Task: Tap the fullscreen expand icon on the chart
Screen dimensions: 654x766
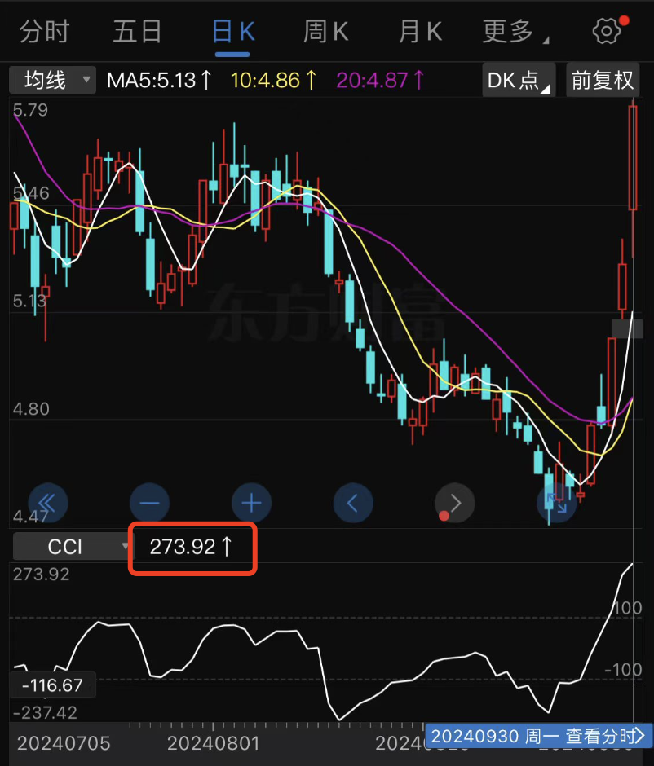Action: [x=556, y=503]
